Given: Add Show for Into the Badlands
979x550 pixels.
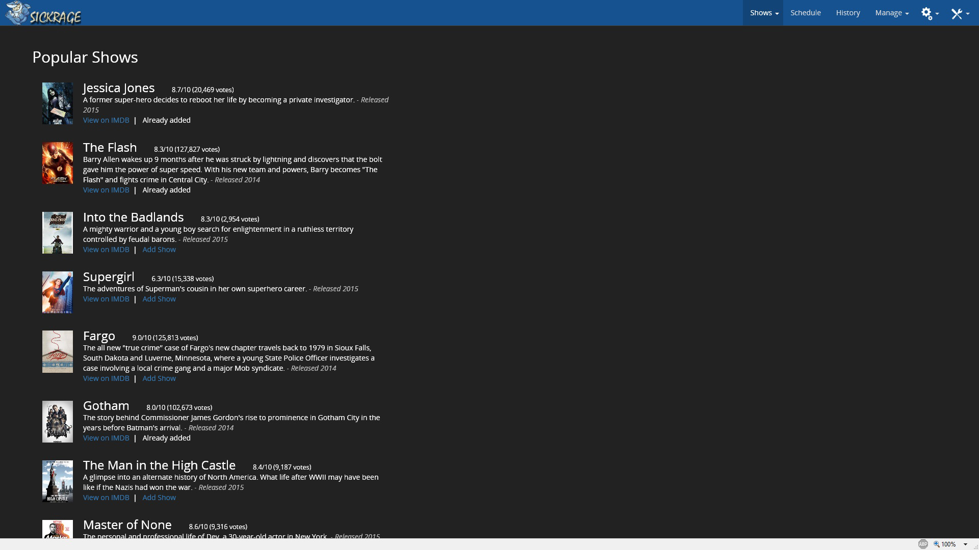Looking at the screenshot, I should 159,250.
